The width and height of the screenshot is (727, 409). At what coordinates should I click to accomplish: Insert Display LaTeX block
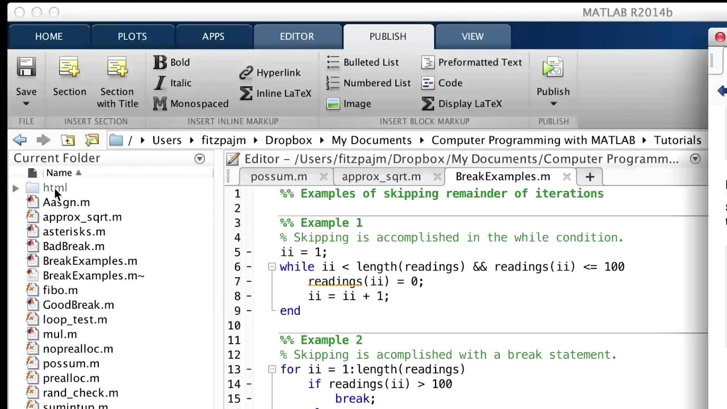click(462, 103)
